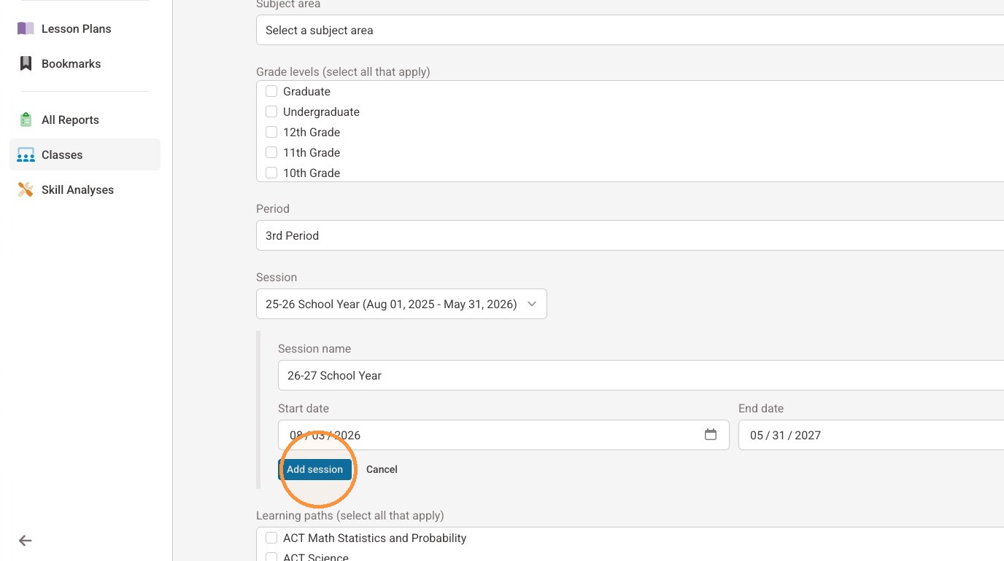Click the Classes people icon
1004x561 pixels.
pyautogui.click(x=26, y=154)
